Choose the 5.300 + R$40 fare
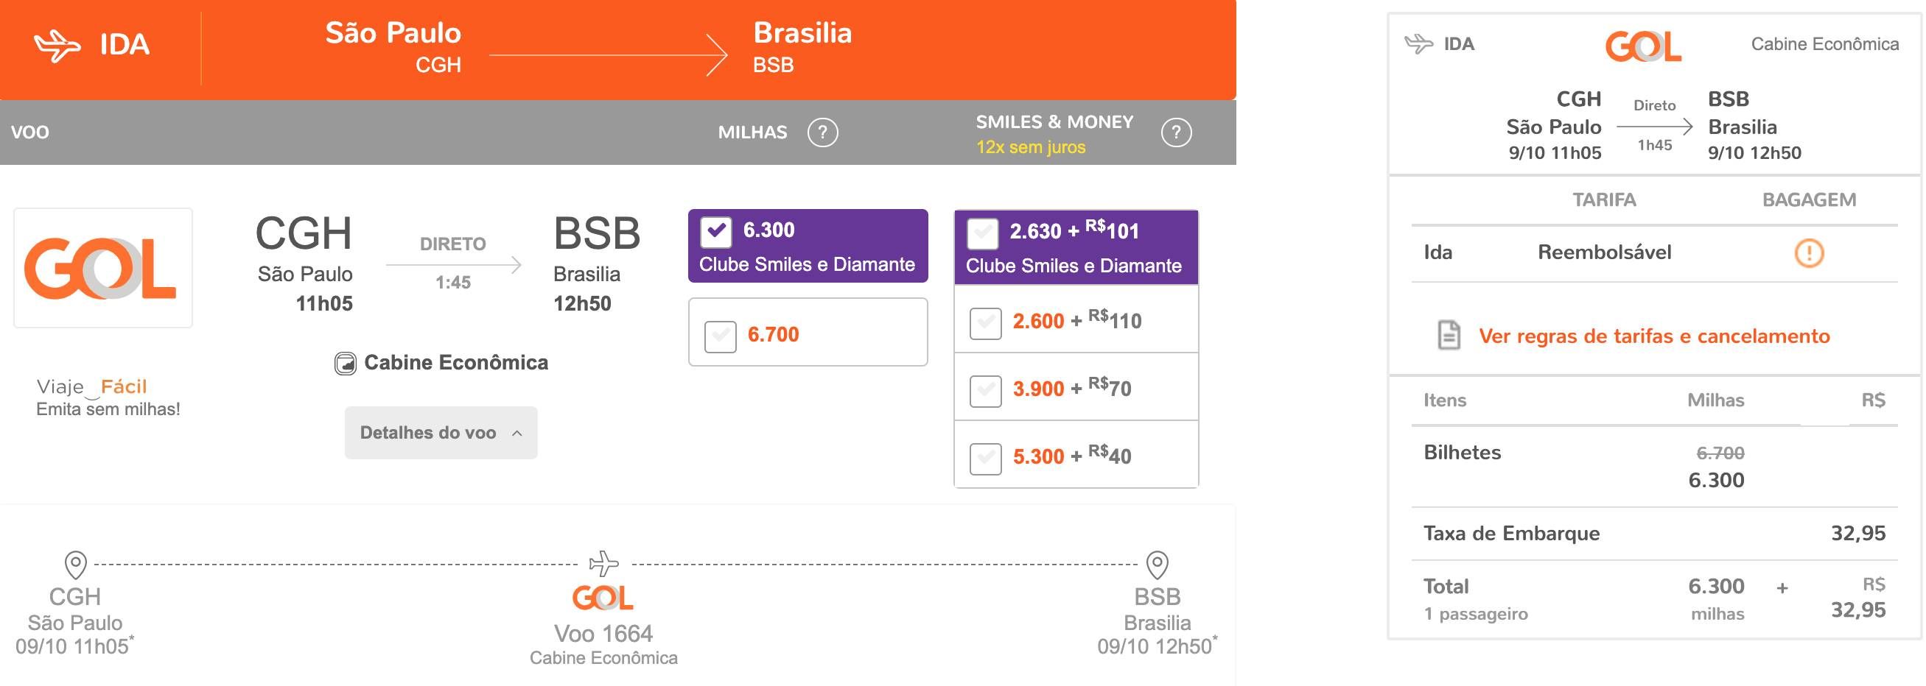Image resolution: width=1926 pixels, height=686 pixels. 985,458
